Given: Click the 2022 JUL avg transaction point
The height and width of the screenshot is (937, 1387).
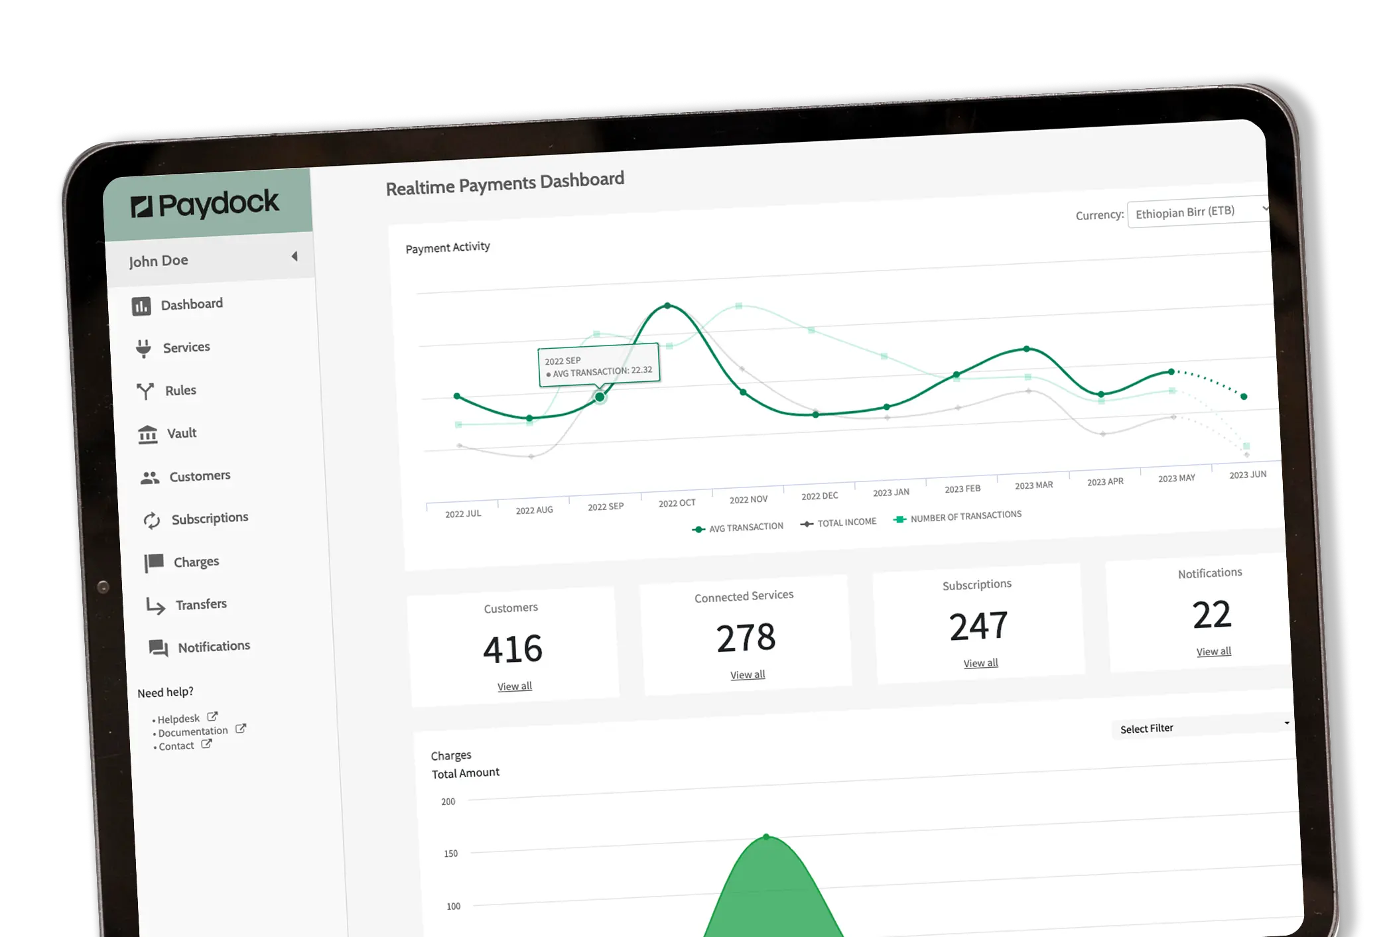Looking at the screenshot, I should pos(457,396).
